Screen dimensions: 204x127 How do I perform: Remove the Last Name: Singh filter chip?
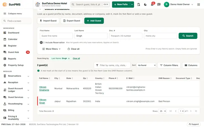(x=69, y=59)
